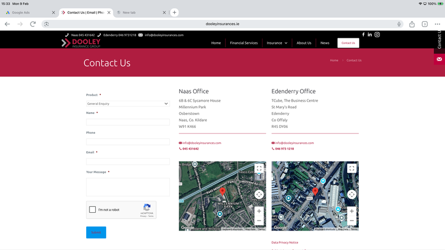Click the red envelope side tab icon
Viewport: 445px width, 250px height.
click(x=439, y=59)
